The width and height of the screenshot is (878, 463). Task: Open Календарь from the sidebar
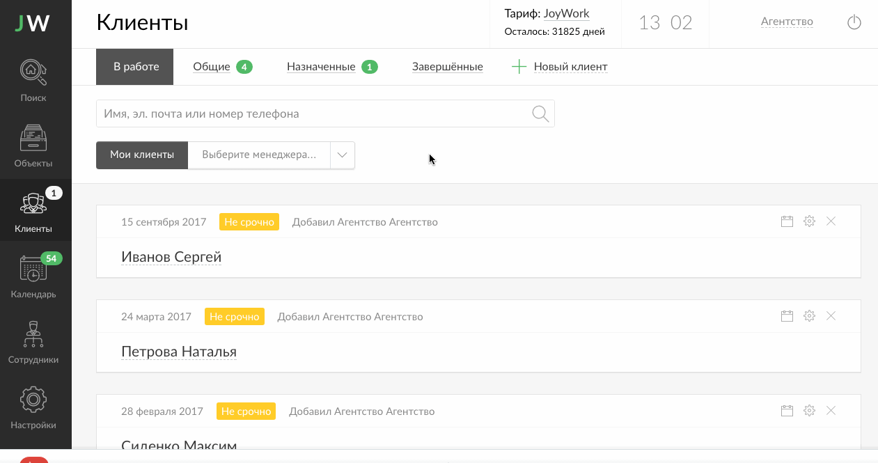click(33, 276)
